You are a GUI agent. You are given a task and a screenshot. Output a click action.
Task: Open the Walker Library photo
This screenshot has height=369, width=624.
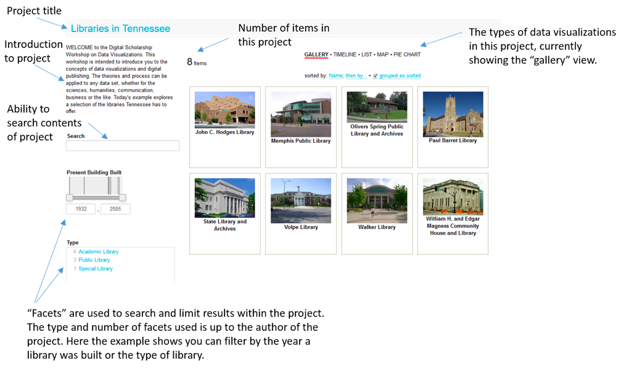(x=377, y=200)
